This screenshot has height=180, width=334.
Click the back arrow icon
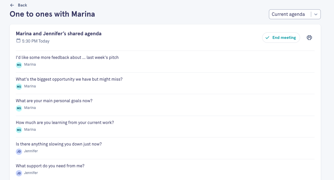pos(12,5)
